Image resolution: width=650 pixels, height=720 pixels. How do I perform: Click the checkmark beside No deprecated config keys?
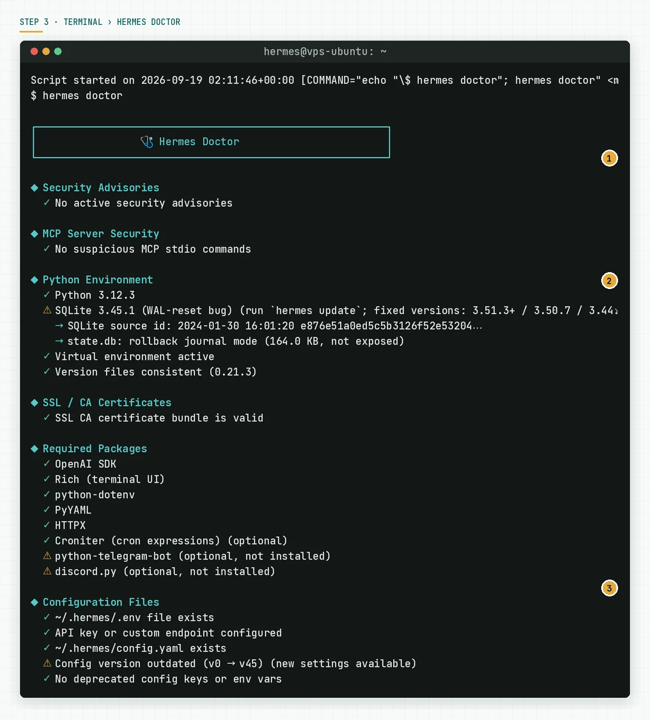tap(47, 679)
